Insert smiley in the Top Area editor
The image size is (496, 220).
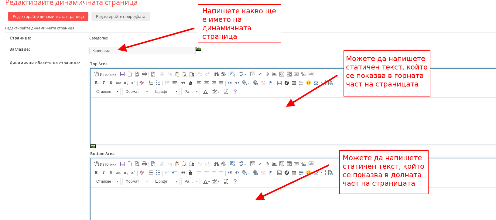pyautogui.click(x=309, y=83)
